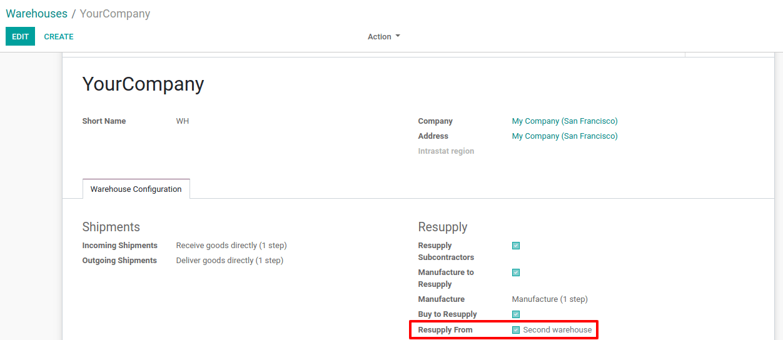Toggle the Resupply Subcontractors checkbox
Screen dimensions: 783x340
pos(516,246)
